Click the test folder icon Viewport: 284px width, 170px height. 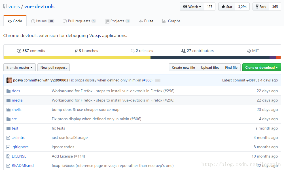point(8,128)
